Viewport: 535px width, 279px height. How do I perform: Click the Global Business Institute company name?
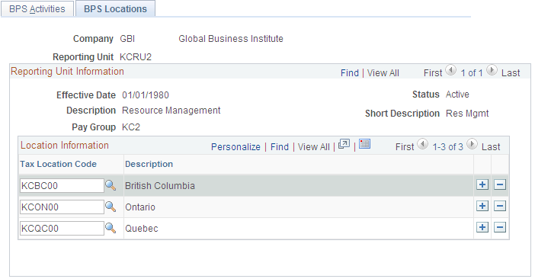[x=231, y=39]
